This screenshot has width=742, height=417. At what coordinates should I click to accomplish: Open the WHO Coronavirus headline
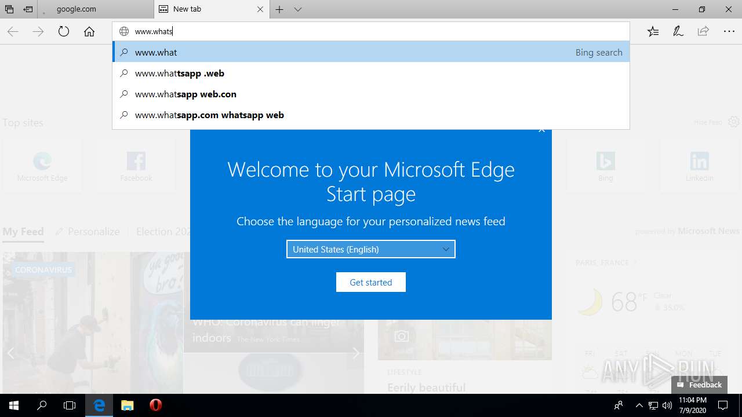266,330
